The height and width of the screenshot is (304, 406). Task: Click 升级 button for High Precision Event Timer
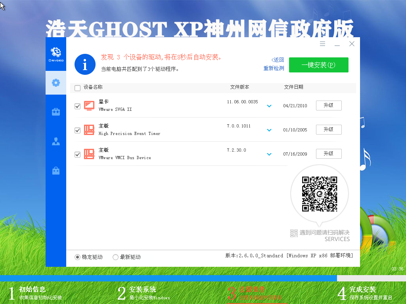pos(329,129)
